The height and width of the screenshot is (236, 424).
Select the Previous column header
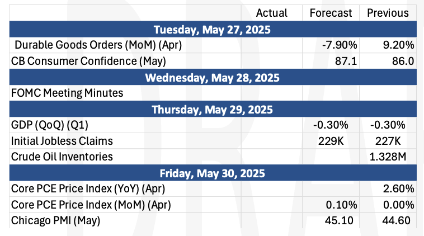click(388, 13)
